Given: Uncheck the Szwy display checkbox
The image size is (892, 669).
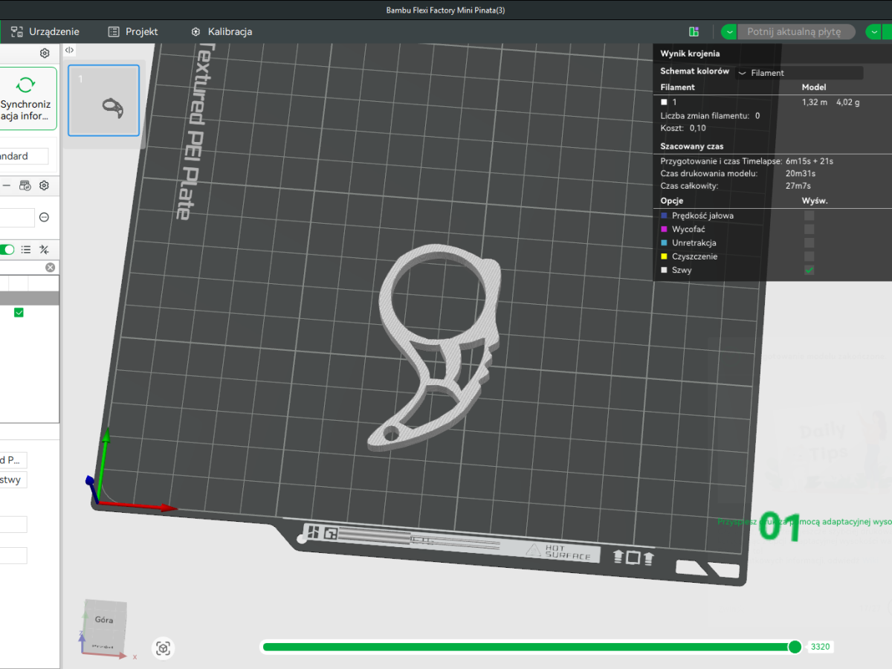Looking at the screenshot, I should coord(809,271).
